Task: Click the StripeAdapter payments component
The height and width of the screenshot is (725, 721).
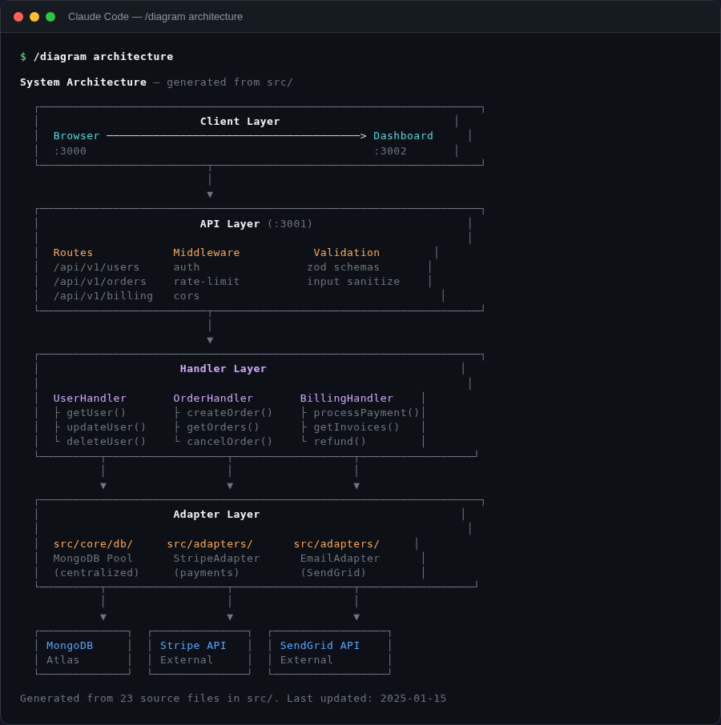Action: tap(216, 558)
